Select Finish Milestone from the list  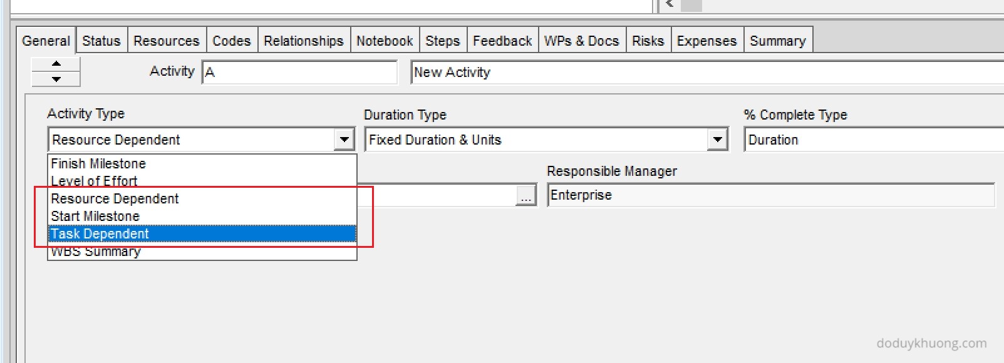pos(98,163)
